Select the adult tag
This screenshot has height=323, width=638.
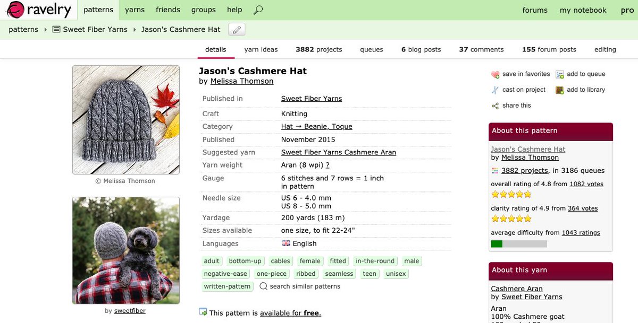point(212,261)
